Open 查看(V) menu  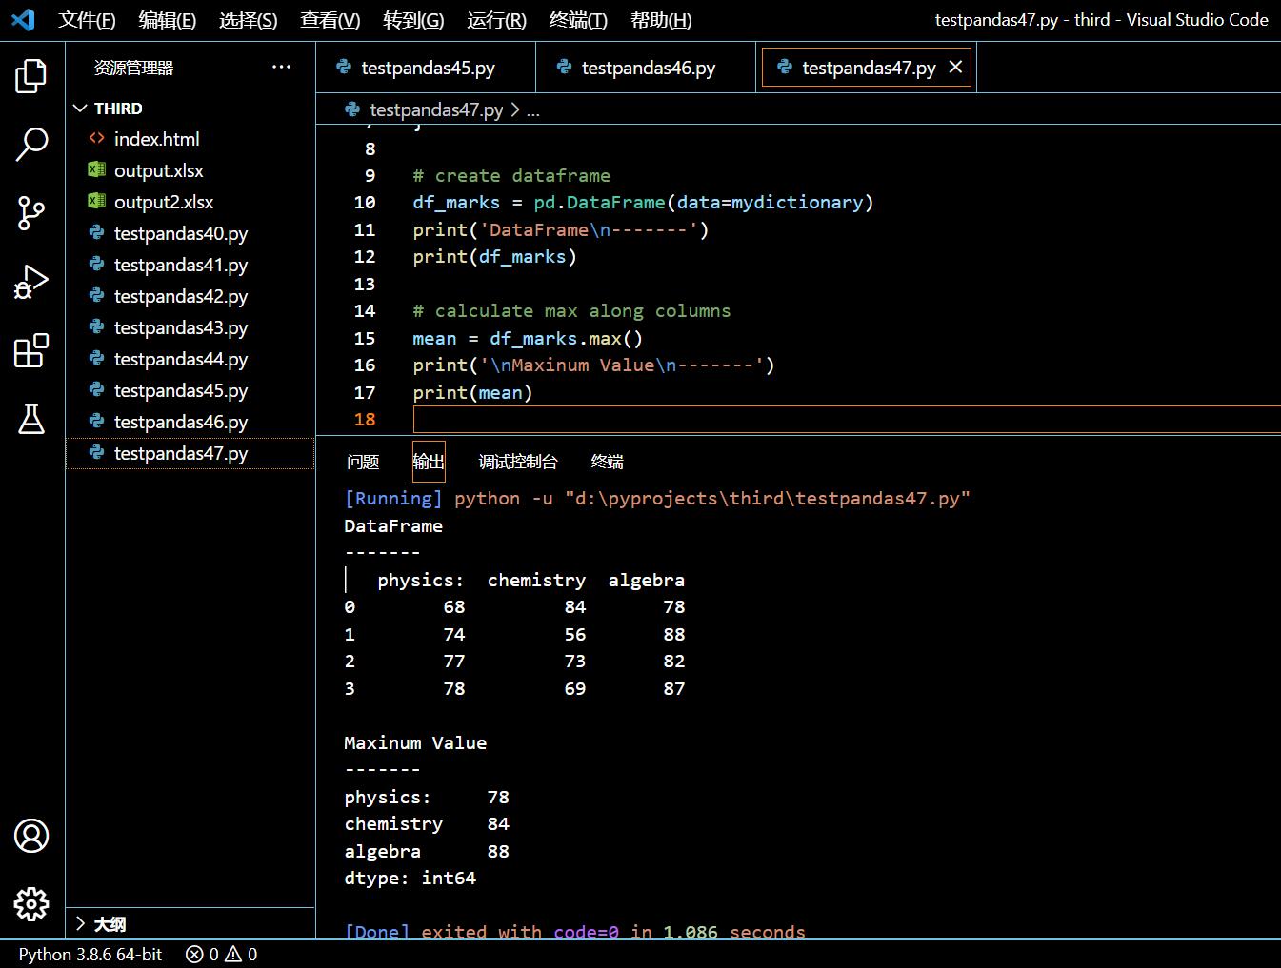tap(330, 20)
